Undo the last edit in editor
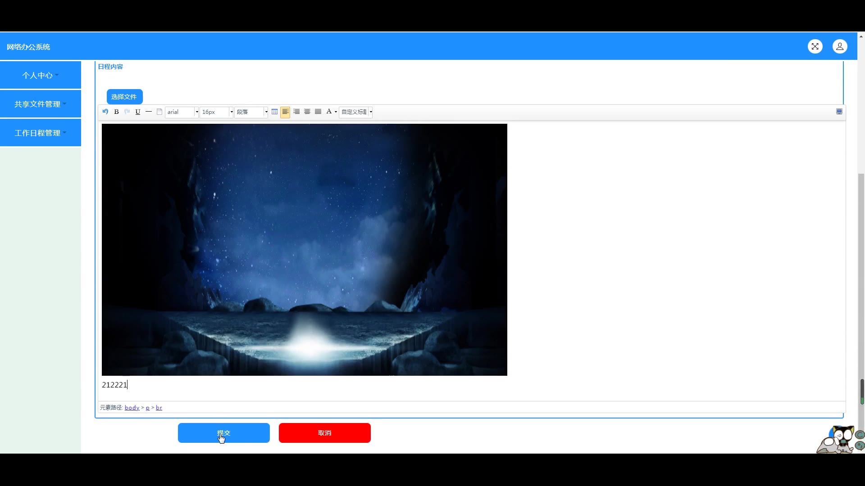 (105, 112)
